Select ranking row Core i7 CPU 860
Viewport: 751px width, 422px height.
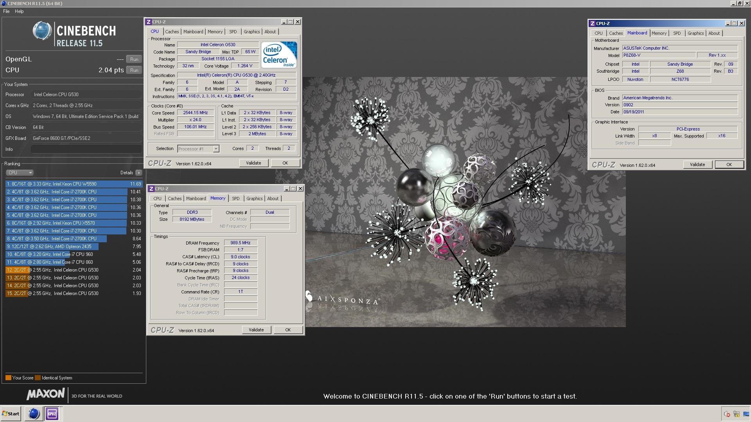coord(74,262)
